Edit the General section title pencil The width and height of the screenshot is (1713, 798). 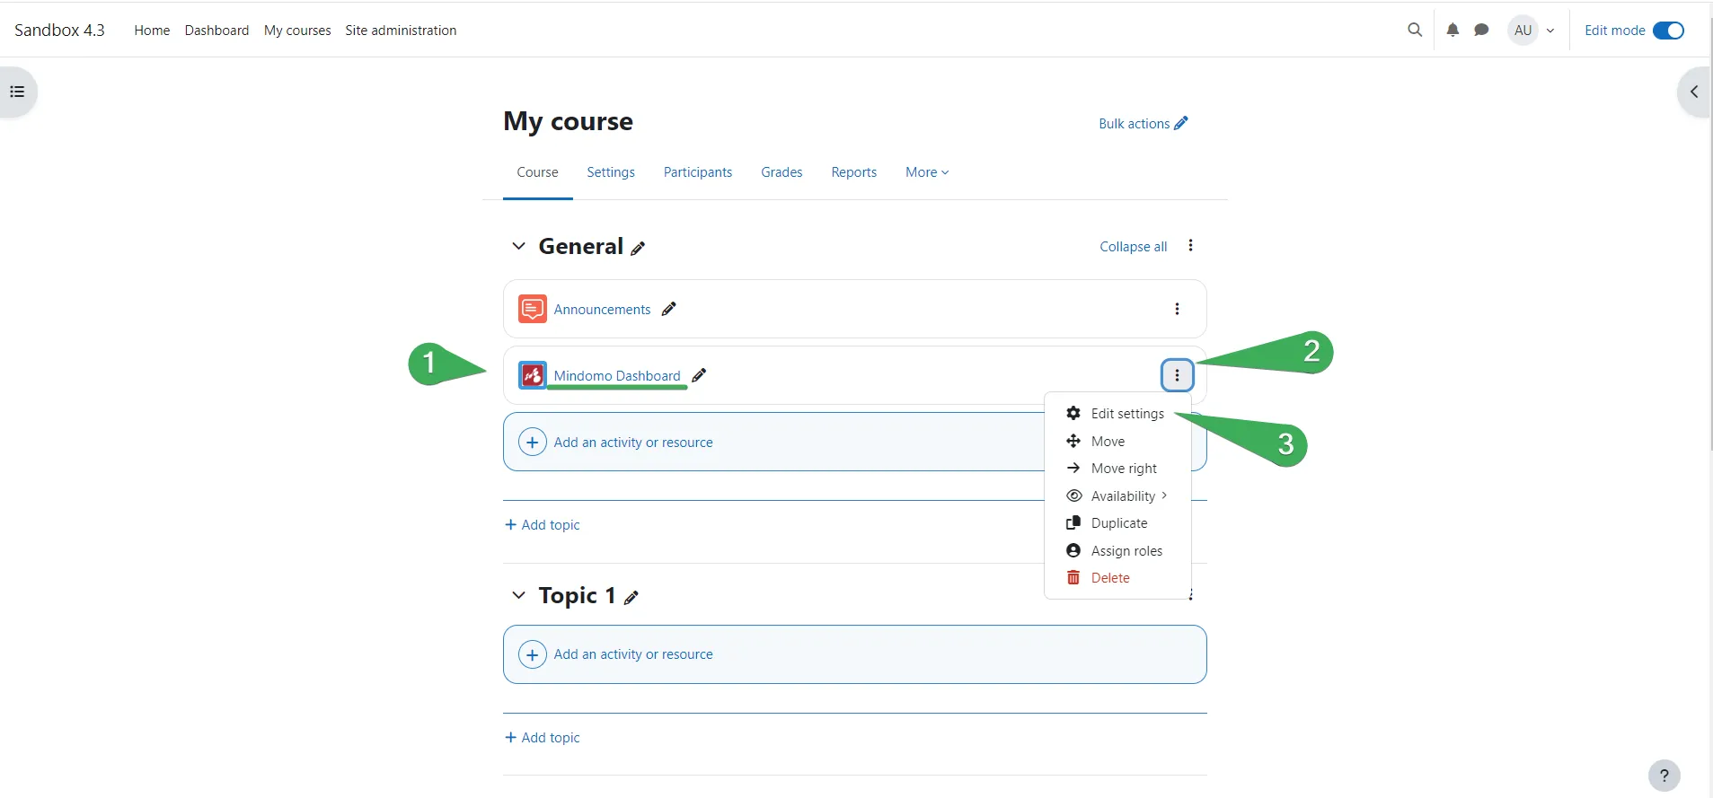click(x=638, y=249)
